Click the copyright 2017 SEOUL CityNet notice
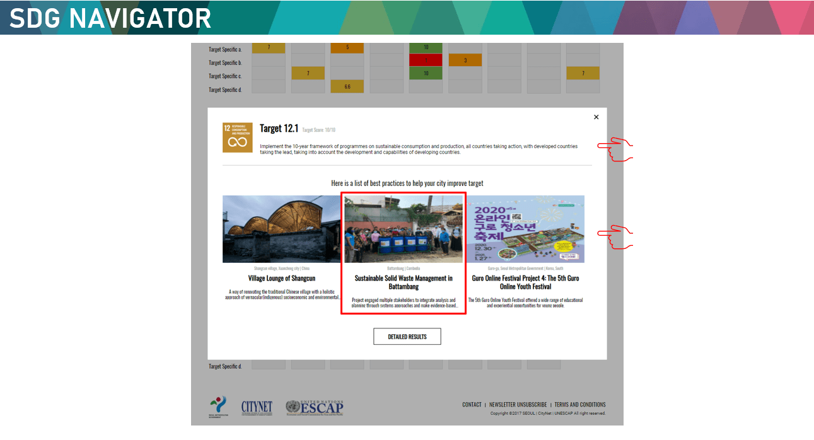The height and width of the screenshot is (440, 814). [548, 414]
